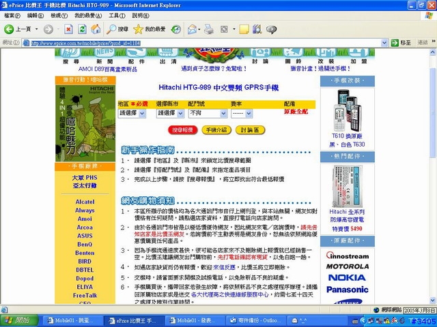Click in the address bar URL field
This screenshot has width=437, height=327.
pos(205,43)
